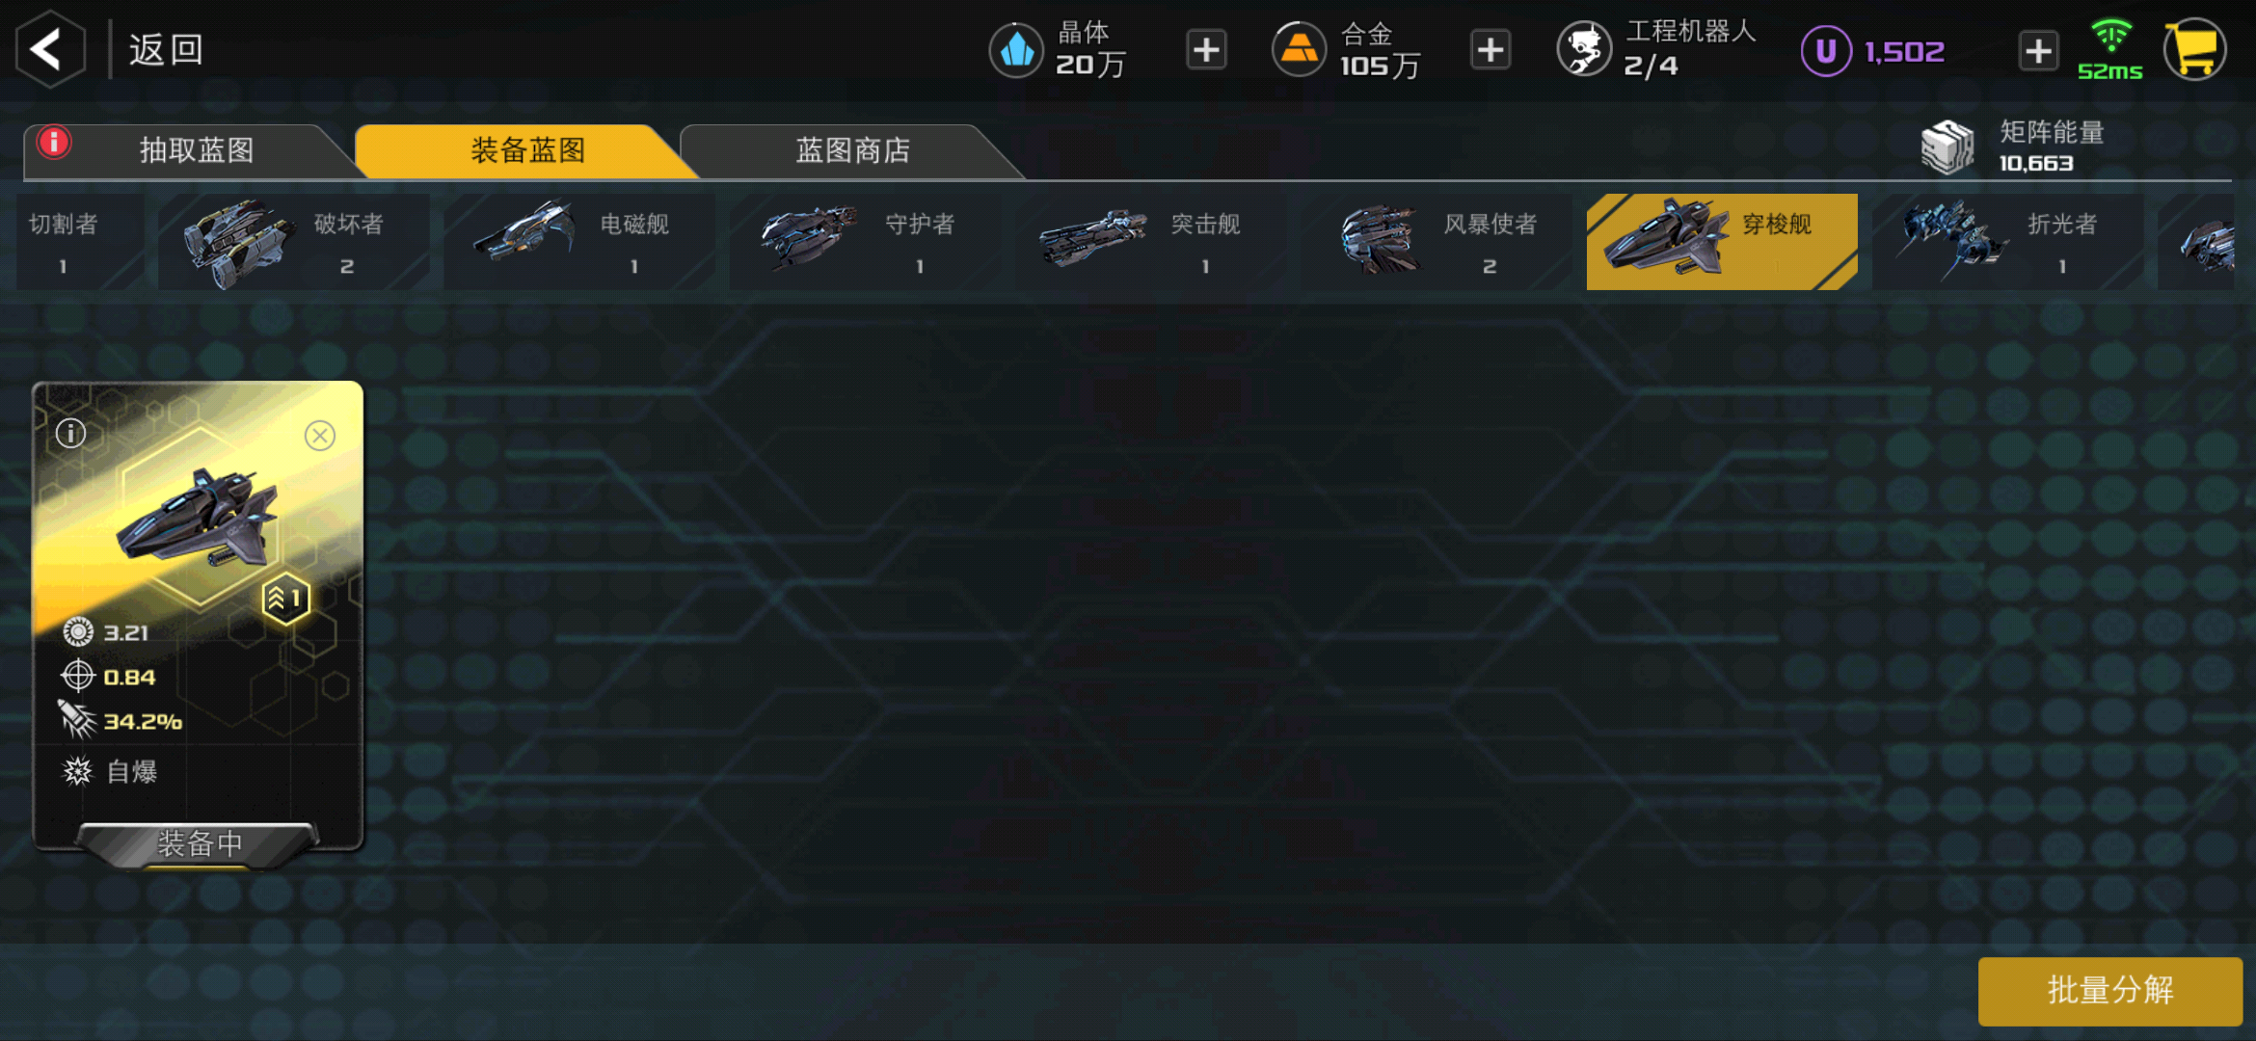Click the 批量分解 button
This screenshot has height=1041, width=2256.
point(2110,990)
